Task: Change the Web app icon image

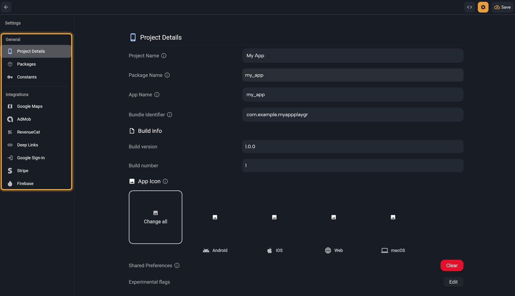Action: (334, 217)
